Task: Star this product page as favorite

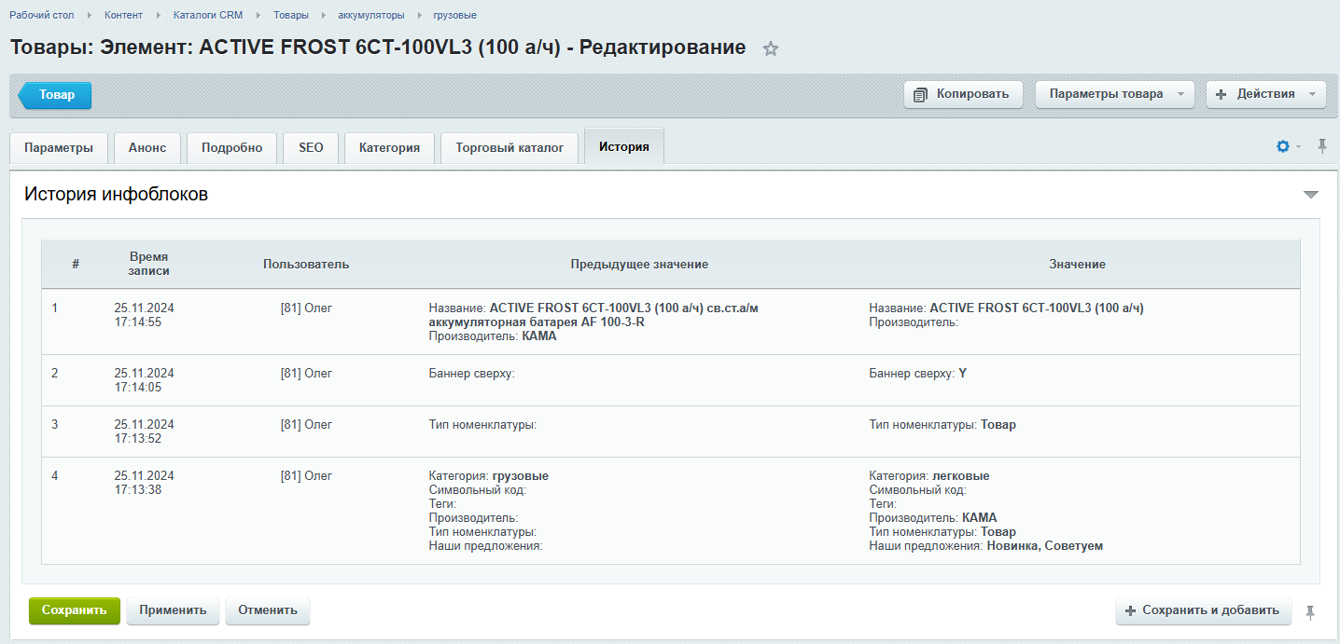Action: [771, 48]
